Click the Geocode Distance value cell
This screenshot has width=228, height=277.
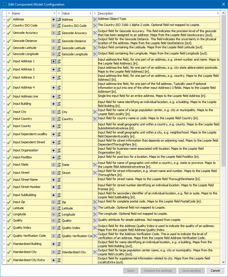tap(77, 41)
